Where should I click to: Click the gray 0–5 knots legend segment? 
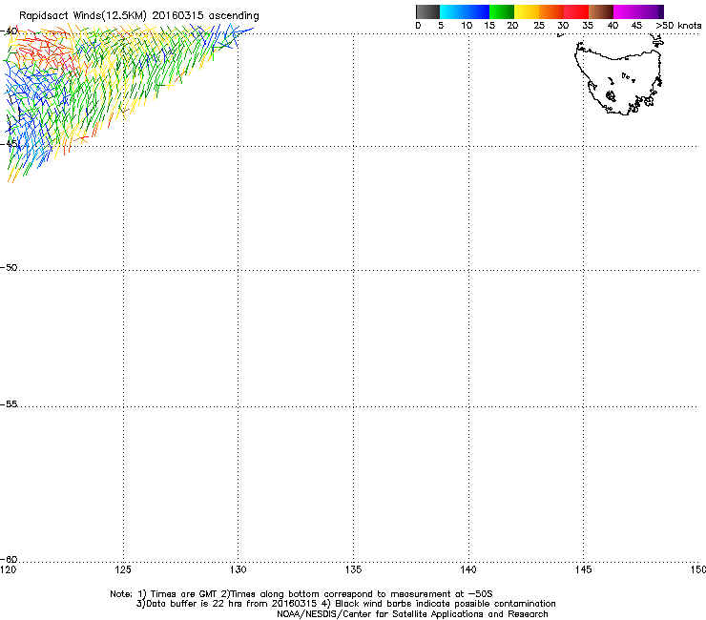[x=427, y=11]
